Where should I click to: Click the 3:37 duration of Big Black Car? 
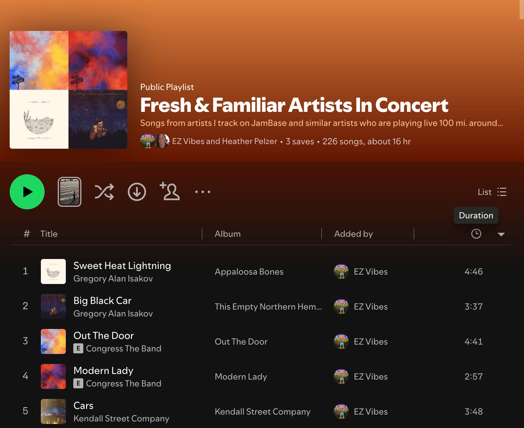pos(473,307)
